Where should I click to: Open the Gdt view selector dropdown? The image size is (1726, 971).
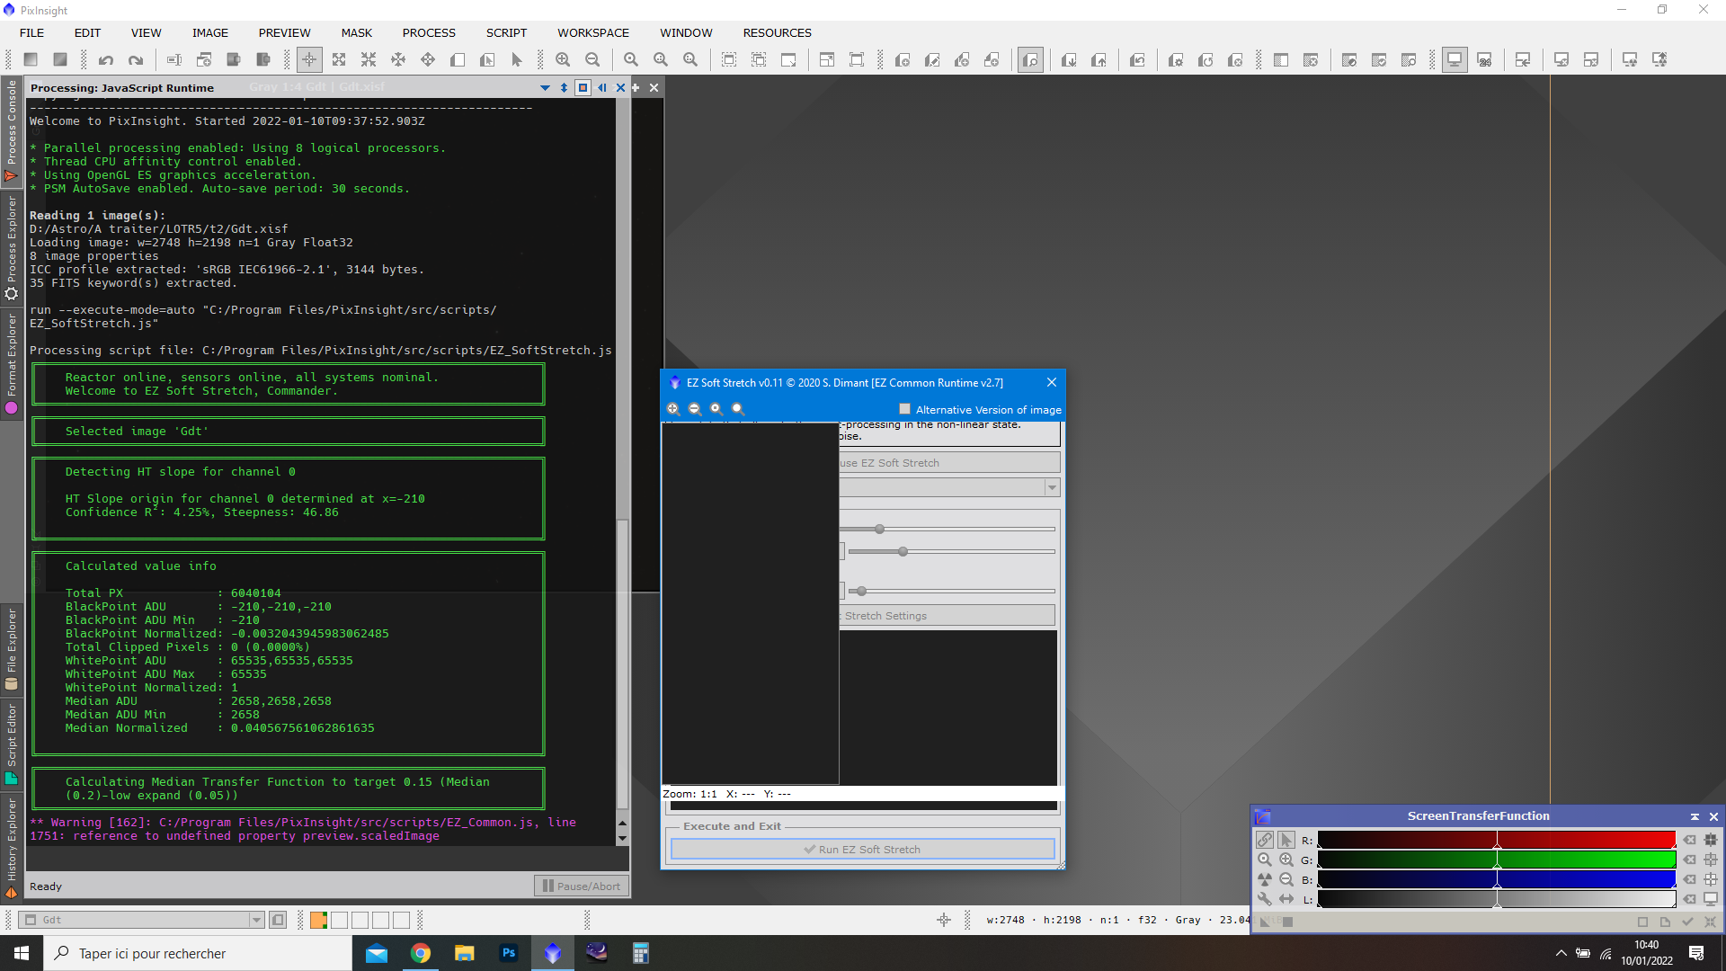tap(256, 920)
